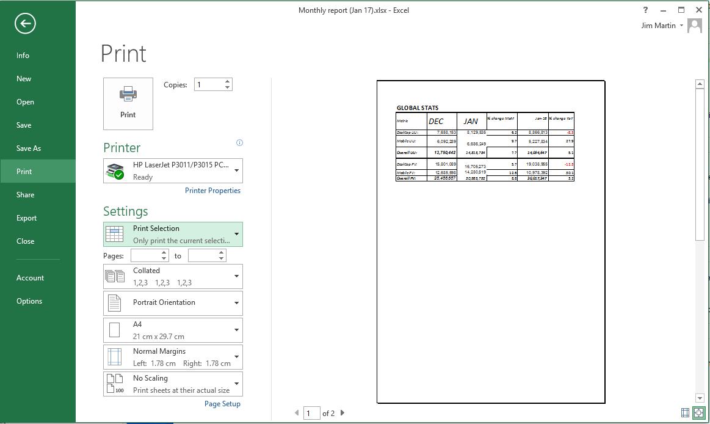Open the scaling options dropdown
The width and height of the screenshot is (710, 424).
(x=237, y=384)
